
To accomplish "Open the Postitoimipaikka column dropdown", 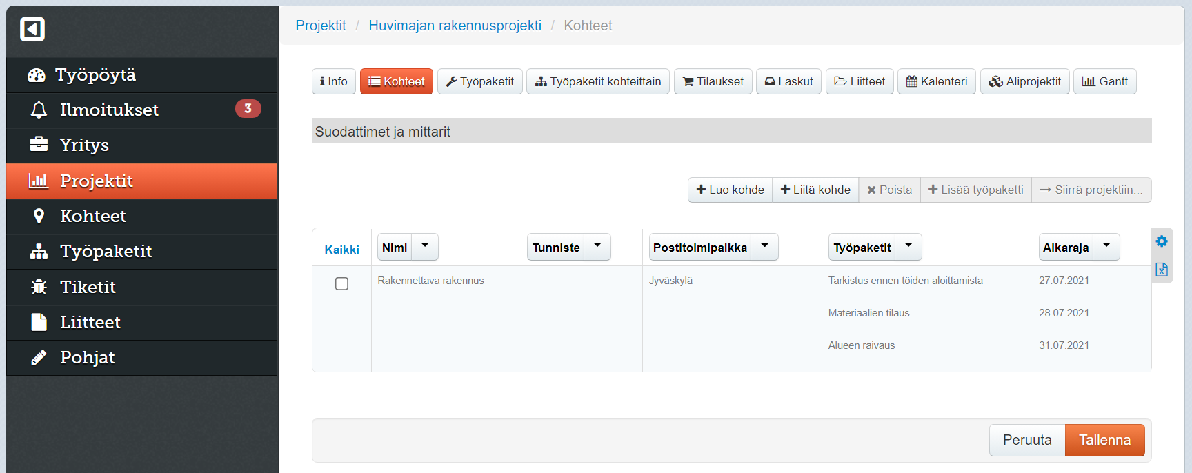I will click(x=765, y=247).
